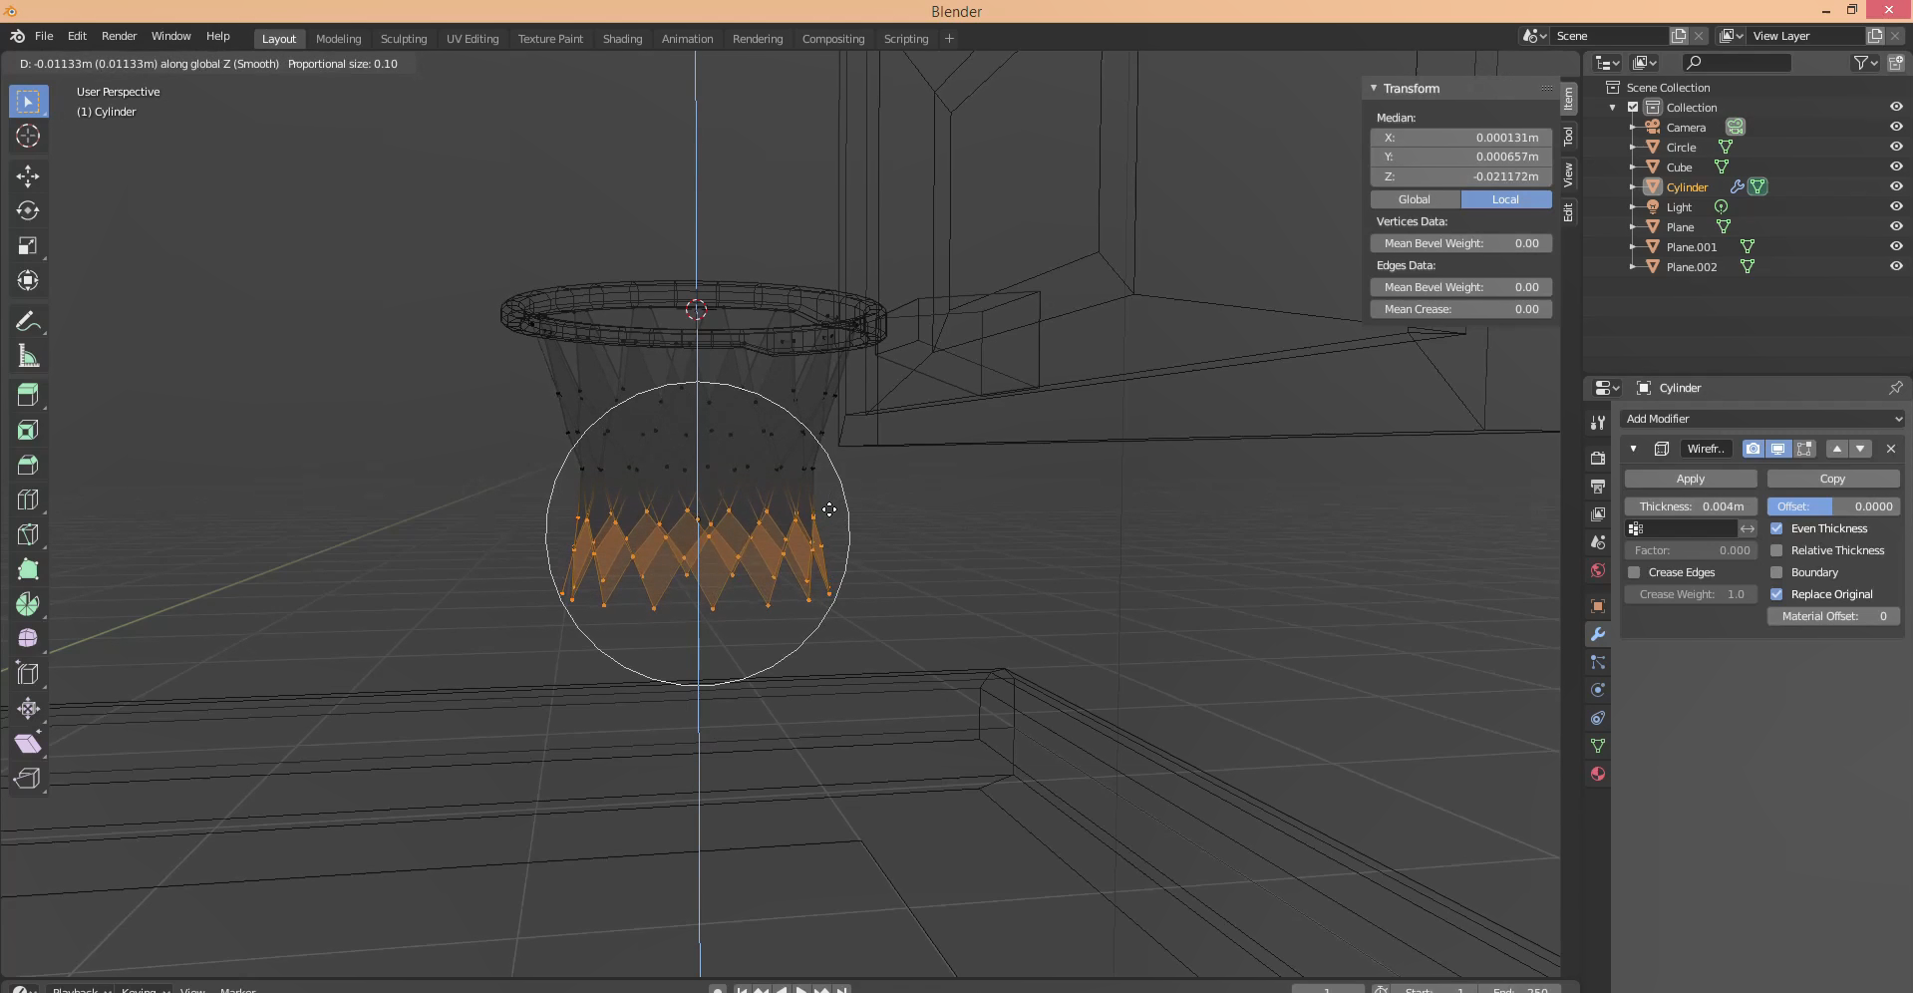Switch to the Shading workspace tab

[622, 39]
